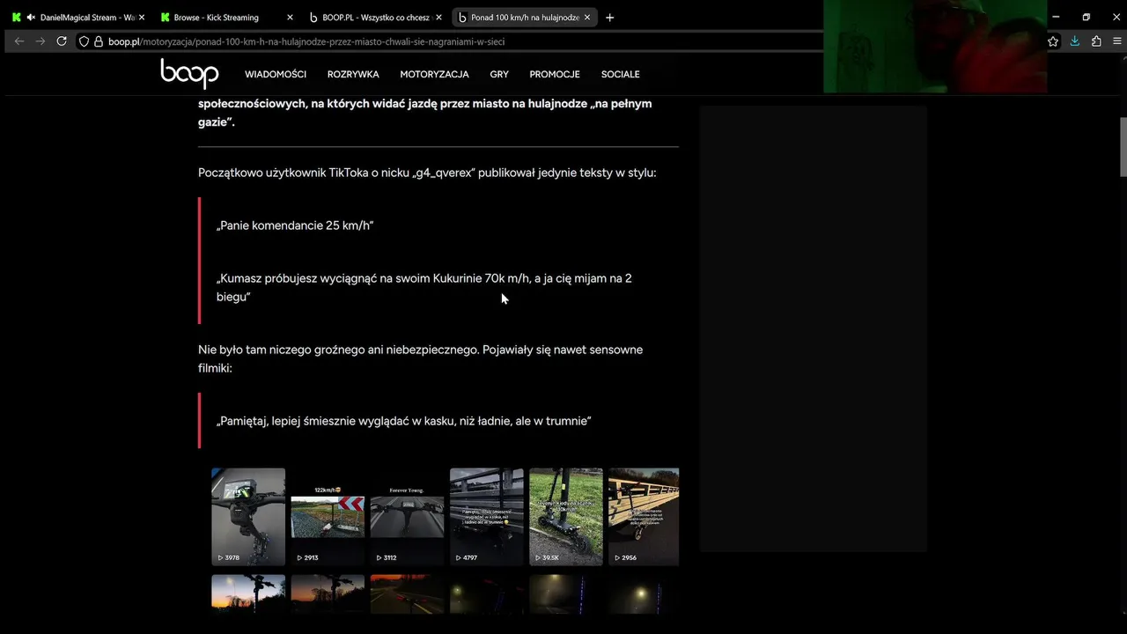Go to the PROMOCJE section
Viewport: 1127px width, 634px height.
[555, 75]
